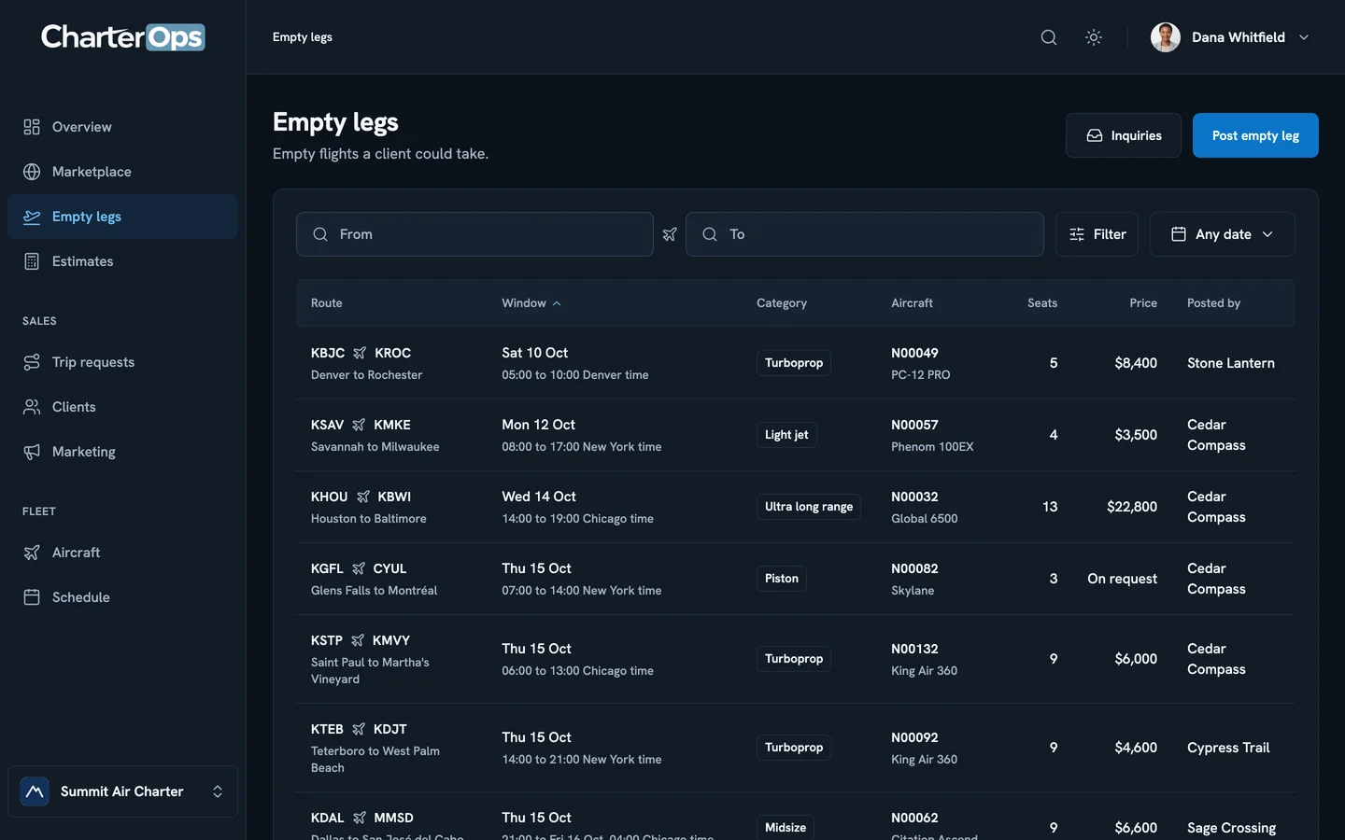Click the Ultra long range tag
This screenshot has height=840, width=1345.
(809, 507)
